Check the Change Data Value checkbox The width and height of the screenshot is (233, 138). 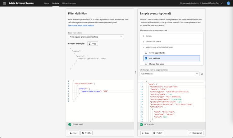[146, 64]
